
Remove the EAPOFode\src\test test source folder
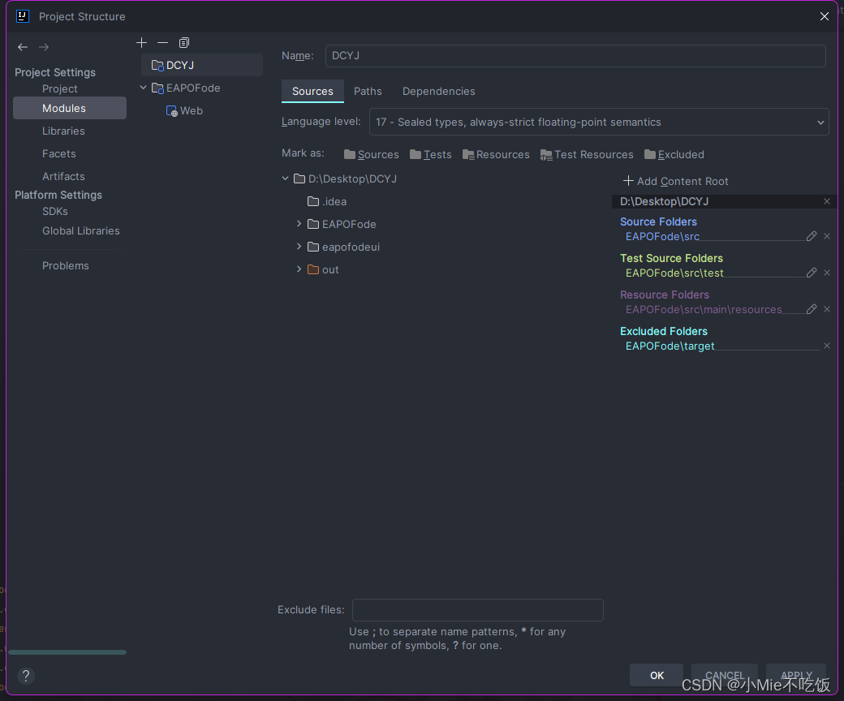826,273
